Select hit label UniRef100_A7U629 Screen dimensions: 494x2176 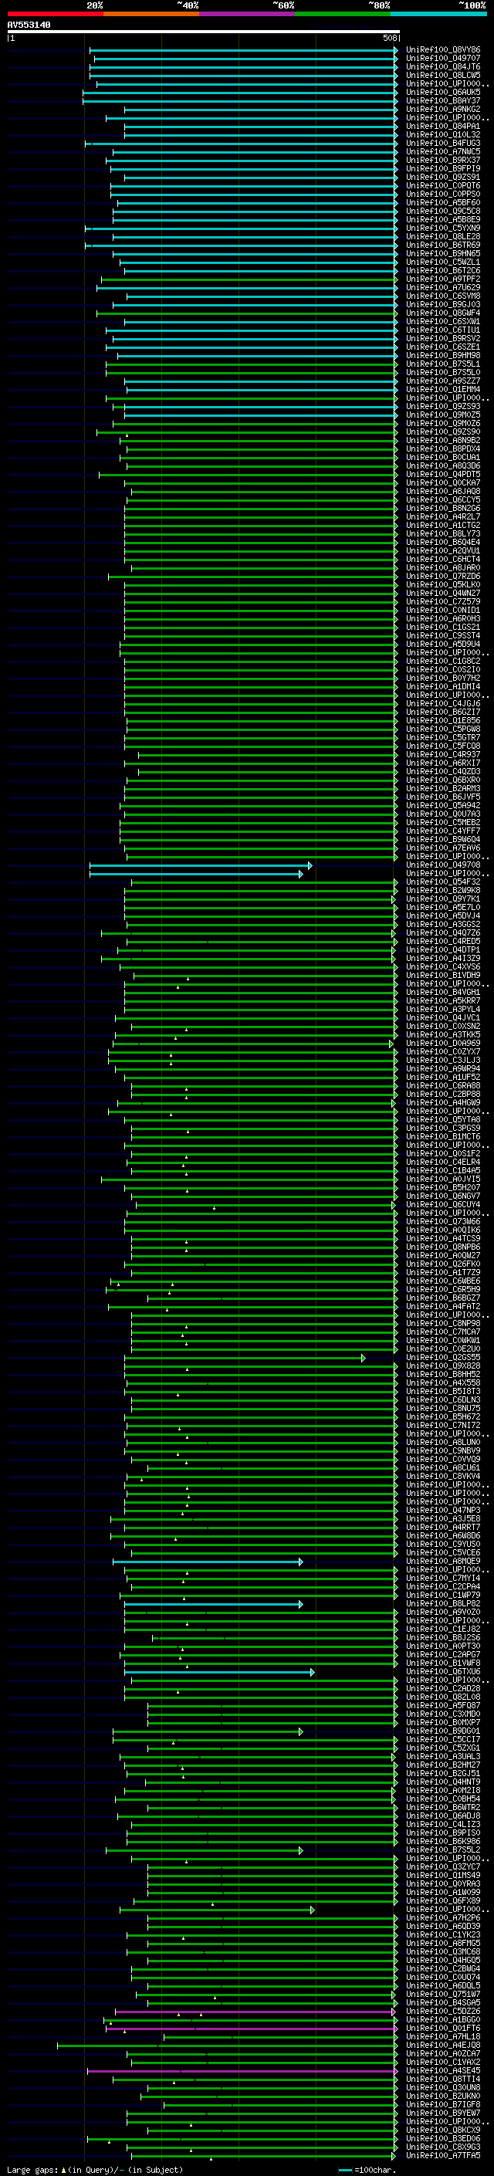point(443,287)
